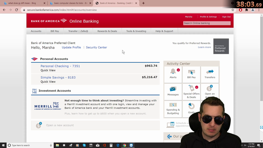The width and height of the screenshot is (263, 148).
Task: Open the Bill Pay menu
Action: [55, 31]
